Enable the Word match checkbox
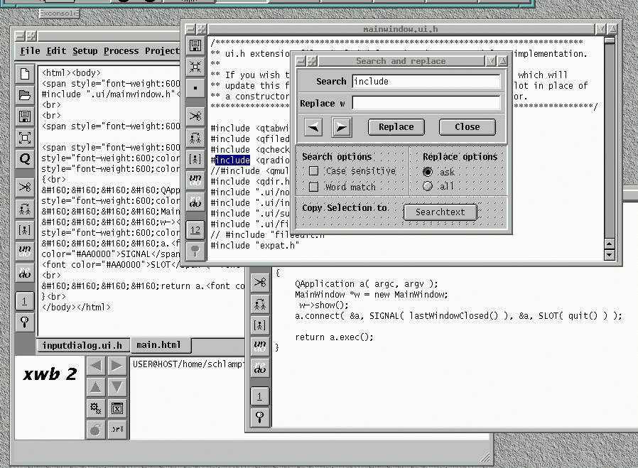The image size is (638, 468). [x=314, y=187]
